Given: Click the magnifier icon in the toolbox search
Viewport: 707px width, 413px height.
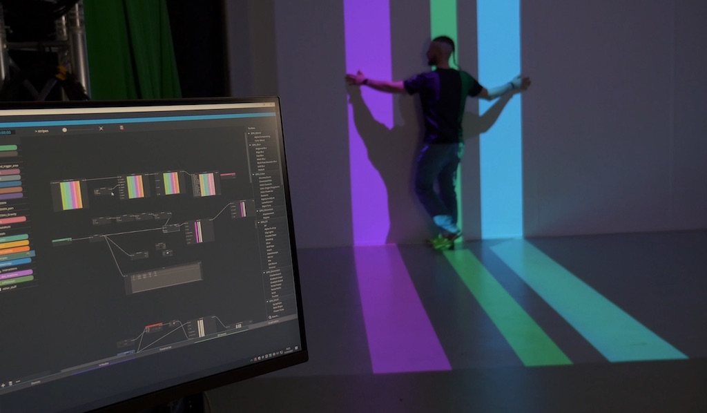Looking at the screenshot, I should (x=271, y=317).
